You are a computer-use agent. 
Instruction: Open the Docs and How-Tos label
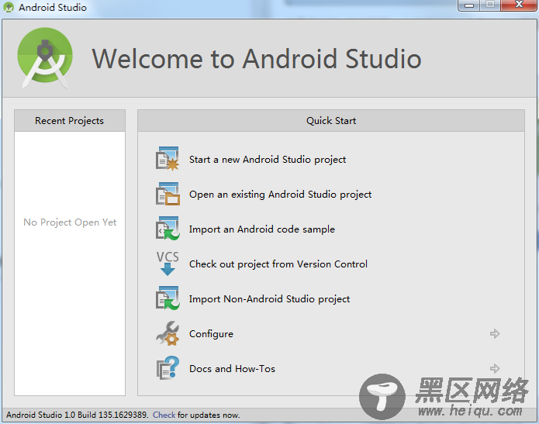[232, 369]
